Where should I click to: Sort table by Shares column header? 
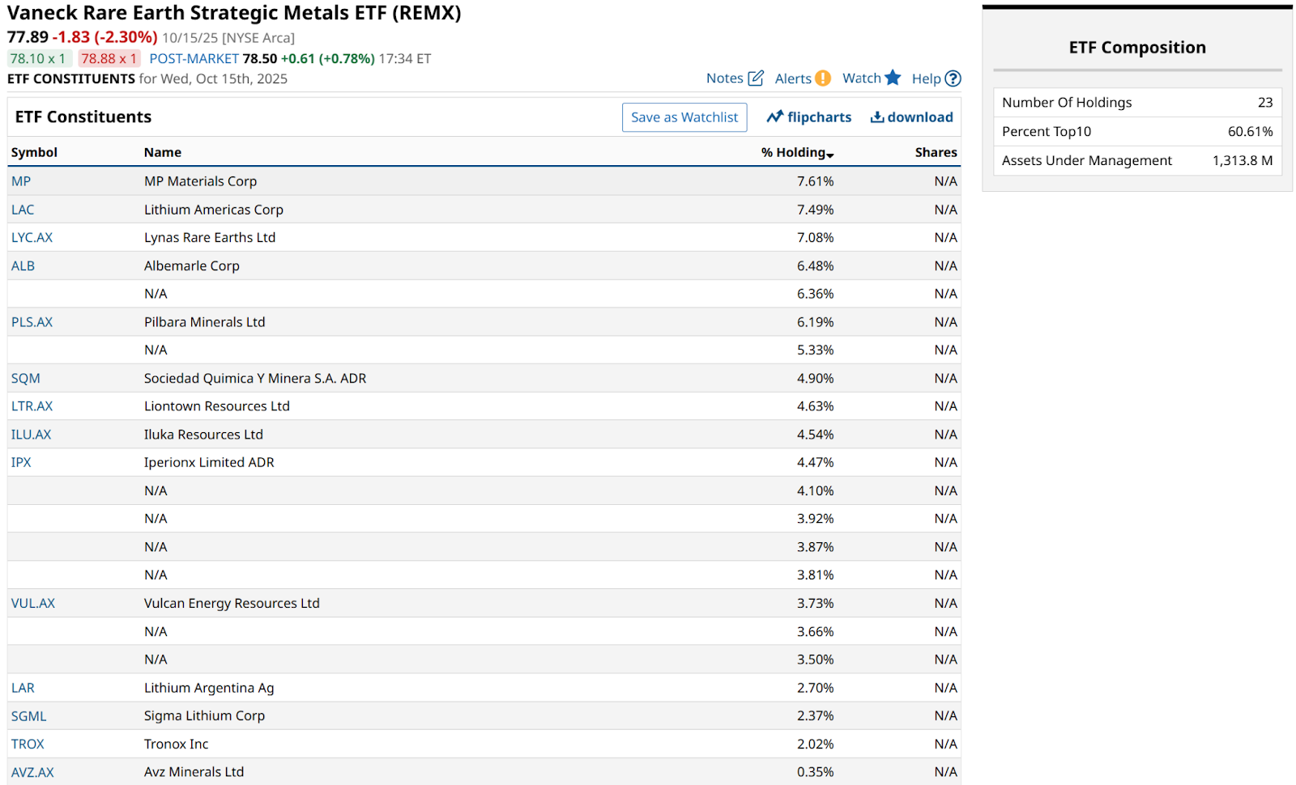coord(936,152)
